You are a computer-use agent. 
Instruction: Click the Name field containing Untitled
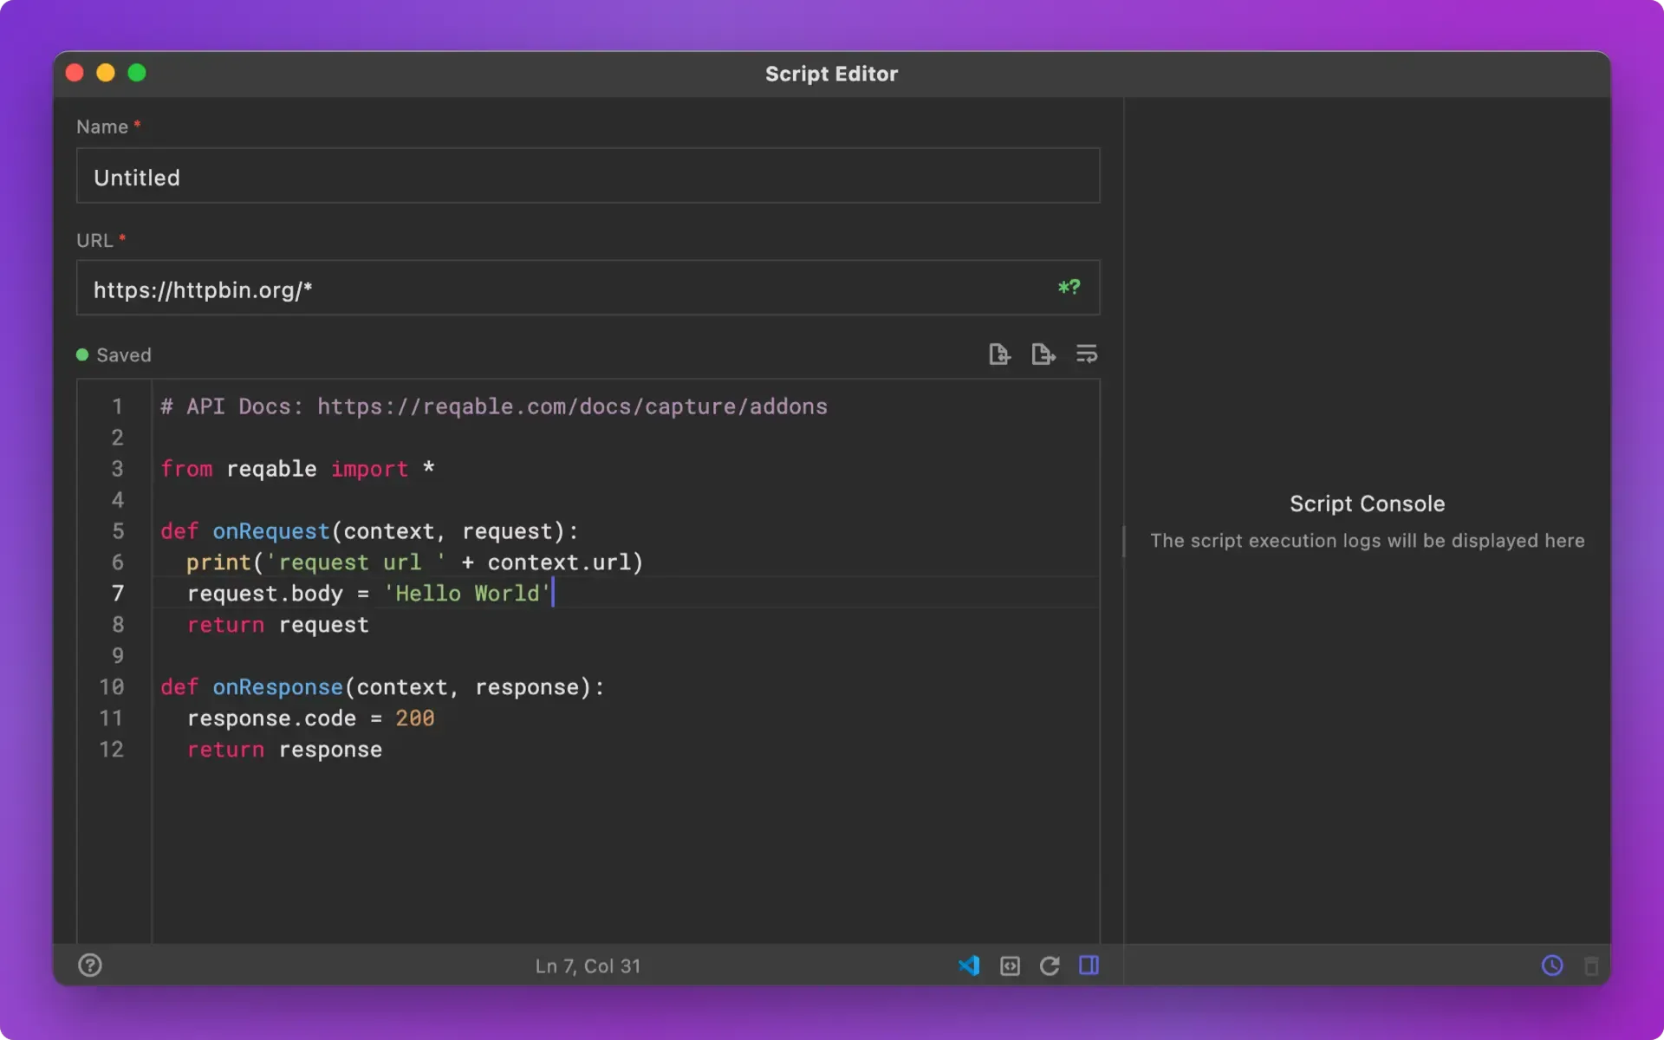588,176
